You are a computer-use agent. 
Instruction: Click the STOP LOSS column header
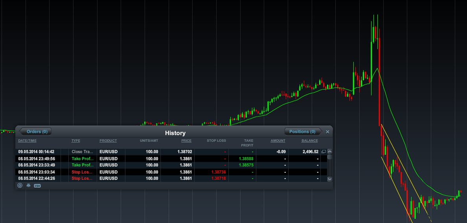point(217,141)
